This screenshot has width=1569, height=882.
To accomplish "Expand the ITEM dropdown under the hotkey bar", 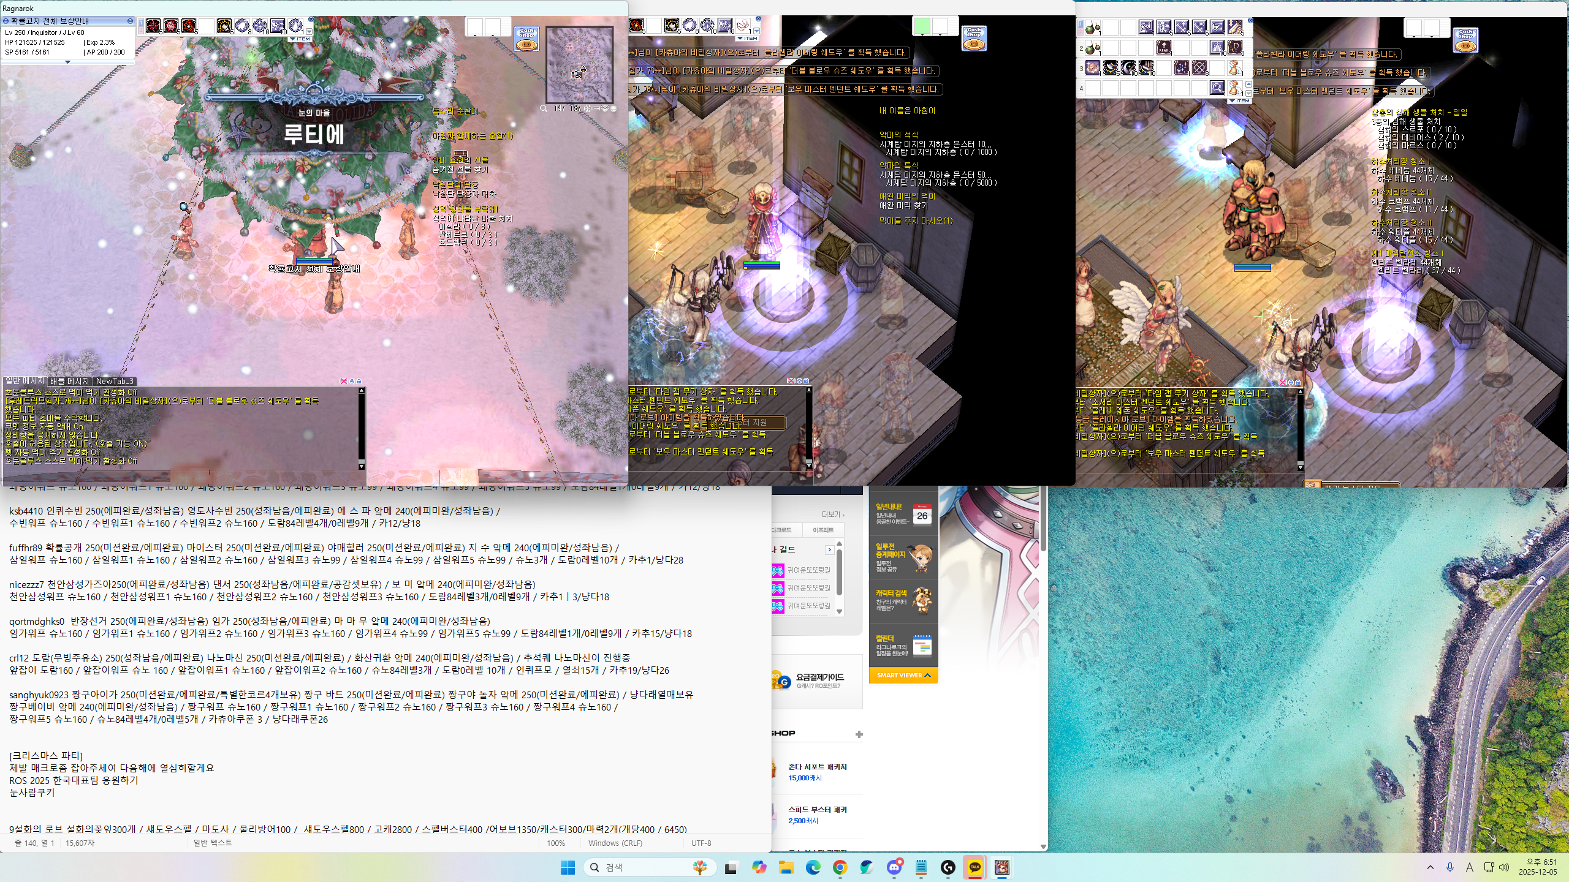I will click(300, 39).
